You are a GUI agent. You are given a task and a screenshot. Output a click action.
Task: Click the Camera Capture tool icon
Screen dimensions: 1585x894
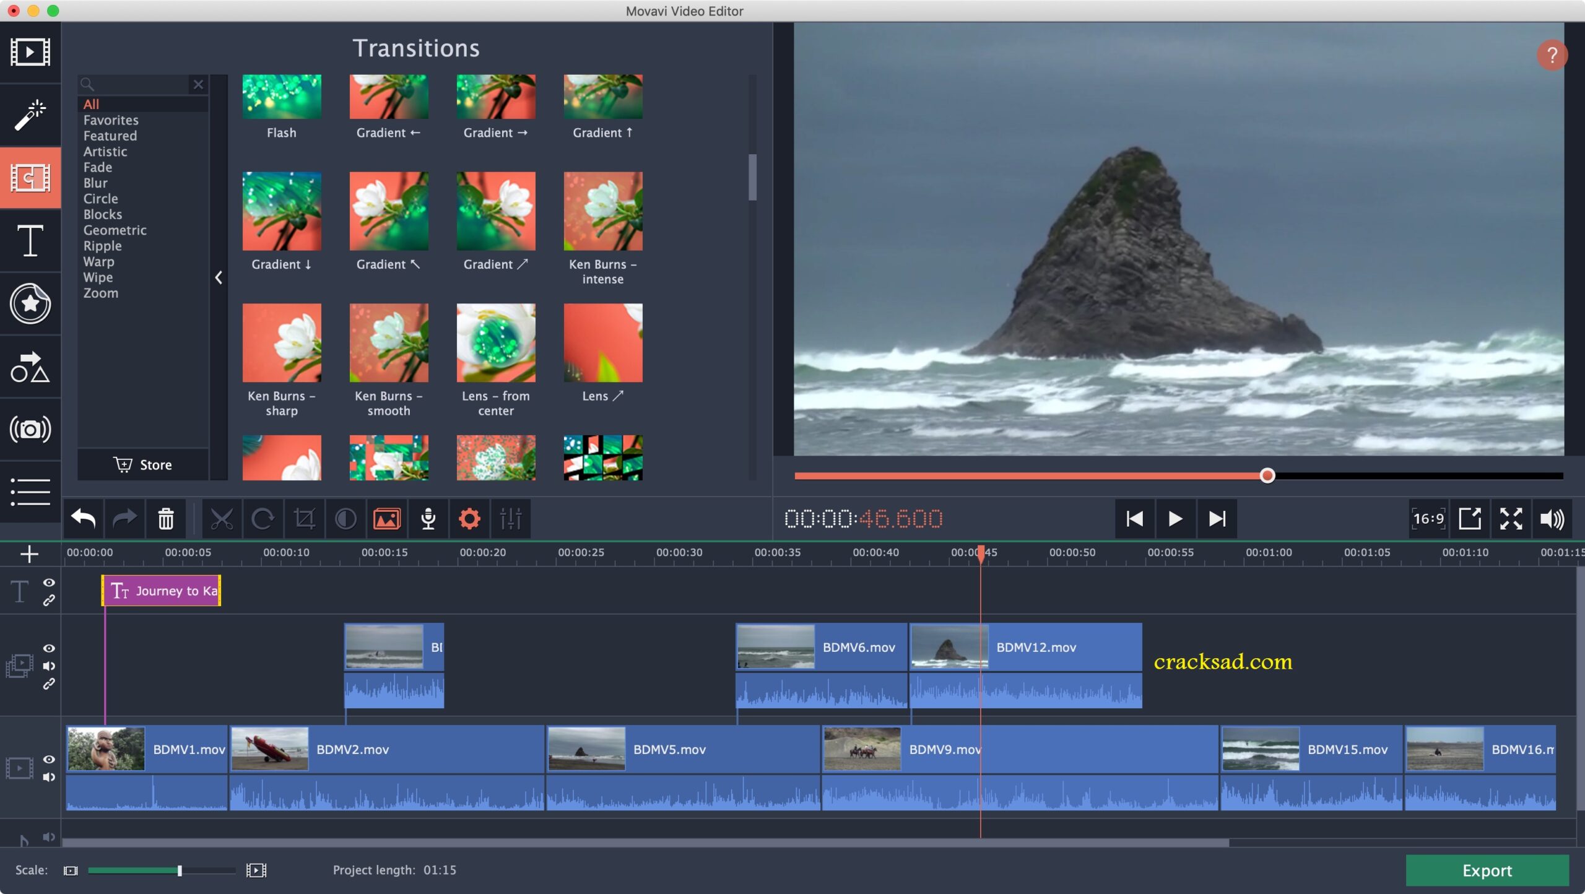point(29,429)
